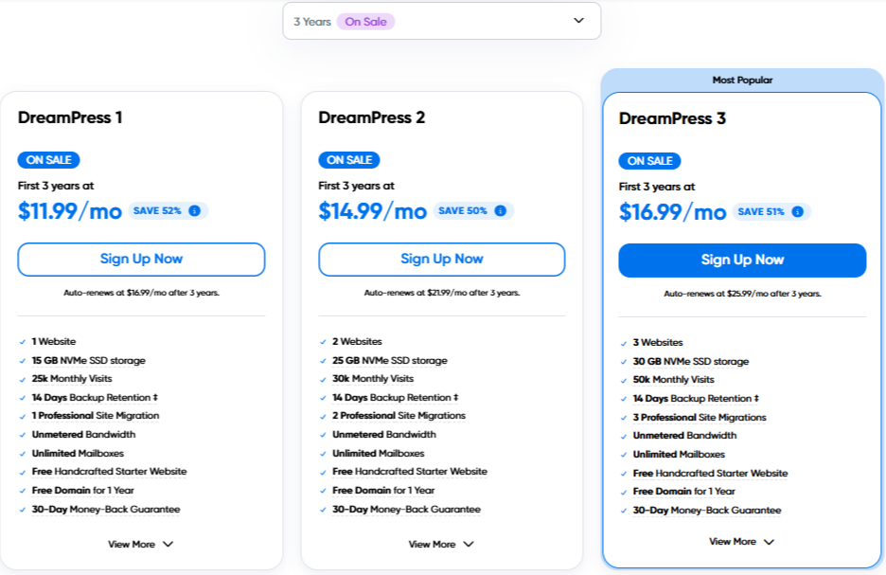This screenshot has height=575, width=886.
Task: Click info icon next to SAVE 51%
Action: tap(797, 212)
